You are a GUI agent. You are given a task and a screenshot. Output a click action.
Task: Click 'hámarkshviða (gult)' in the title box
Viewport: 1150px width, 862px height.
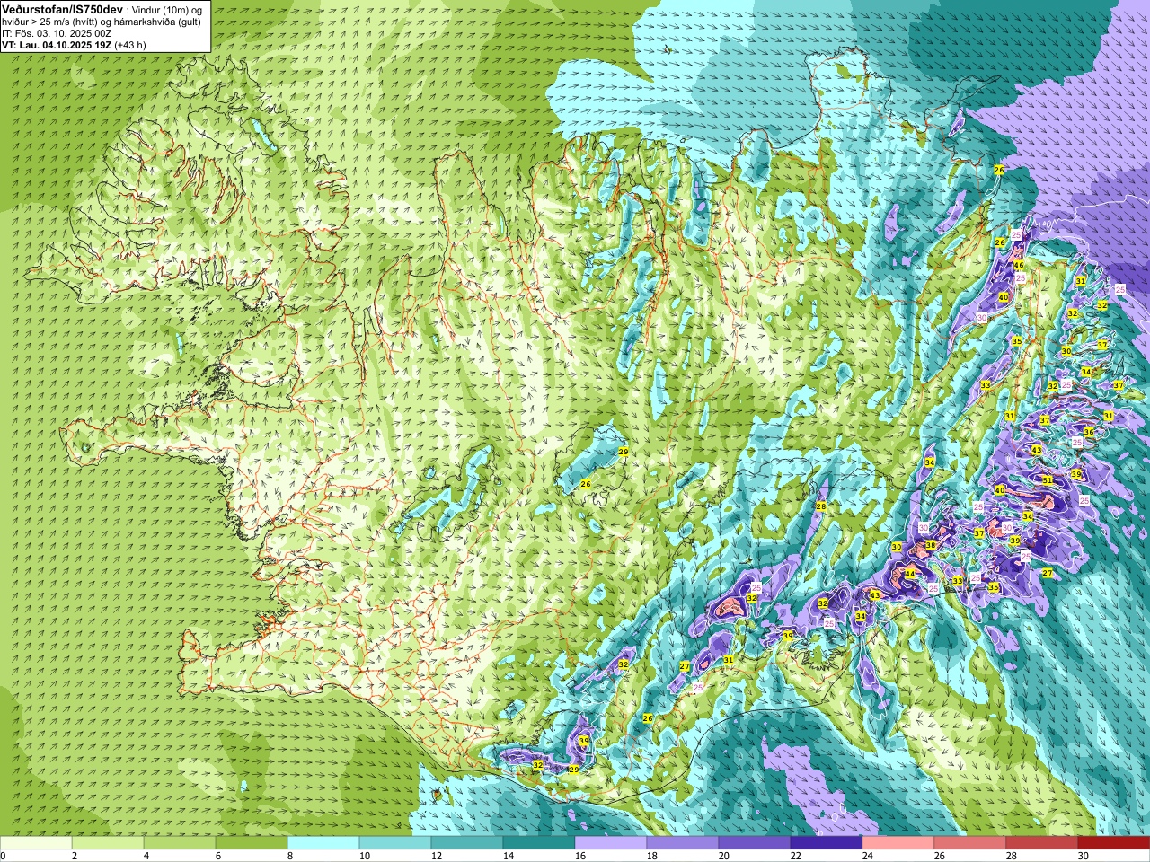(x=155, y=21)
